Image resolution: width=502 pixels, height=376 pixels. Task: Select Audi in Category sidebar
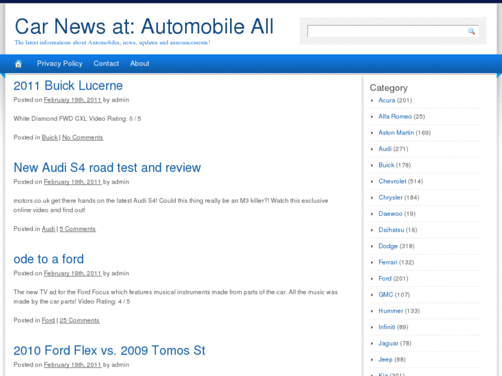coord(385,149)
